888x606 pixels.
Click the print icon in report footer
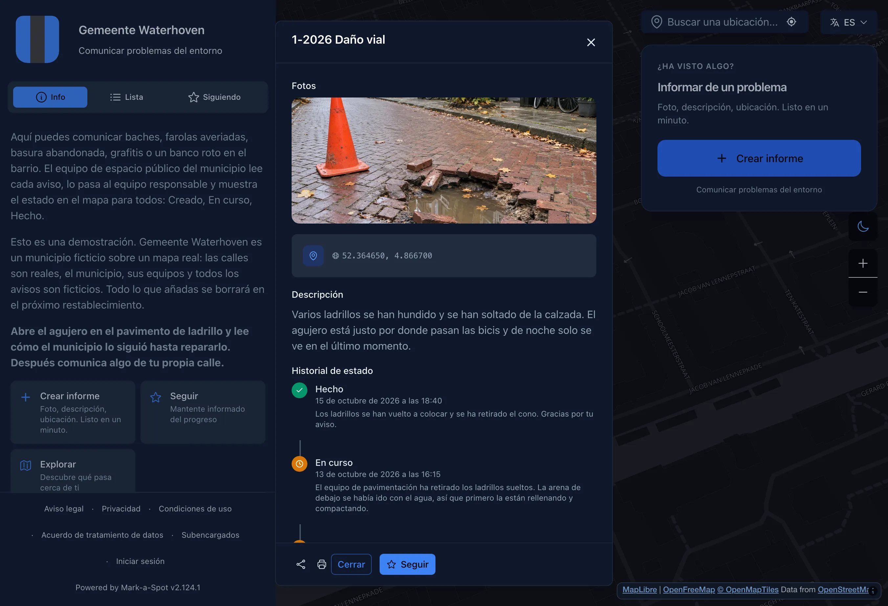coord(322,564)
